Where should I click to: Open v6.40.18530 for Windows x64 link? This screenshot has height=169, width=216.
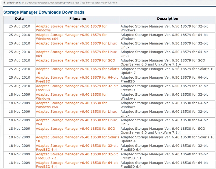pos(71,105)
